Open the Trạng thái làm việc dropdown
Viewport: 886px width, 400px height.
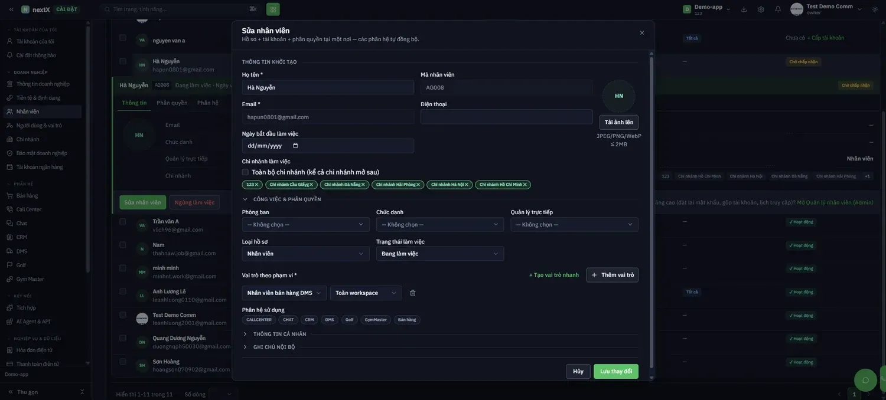click(x=440, y=254)
